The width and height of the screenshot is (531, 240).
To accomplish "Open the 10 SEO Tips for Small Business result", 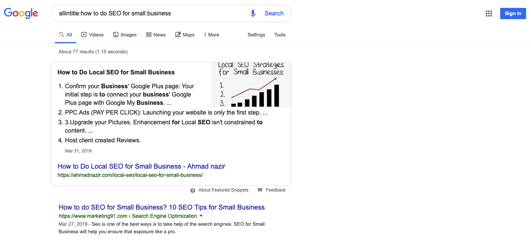I will click(161, 207).
